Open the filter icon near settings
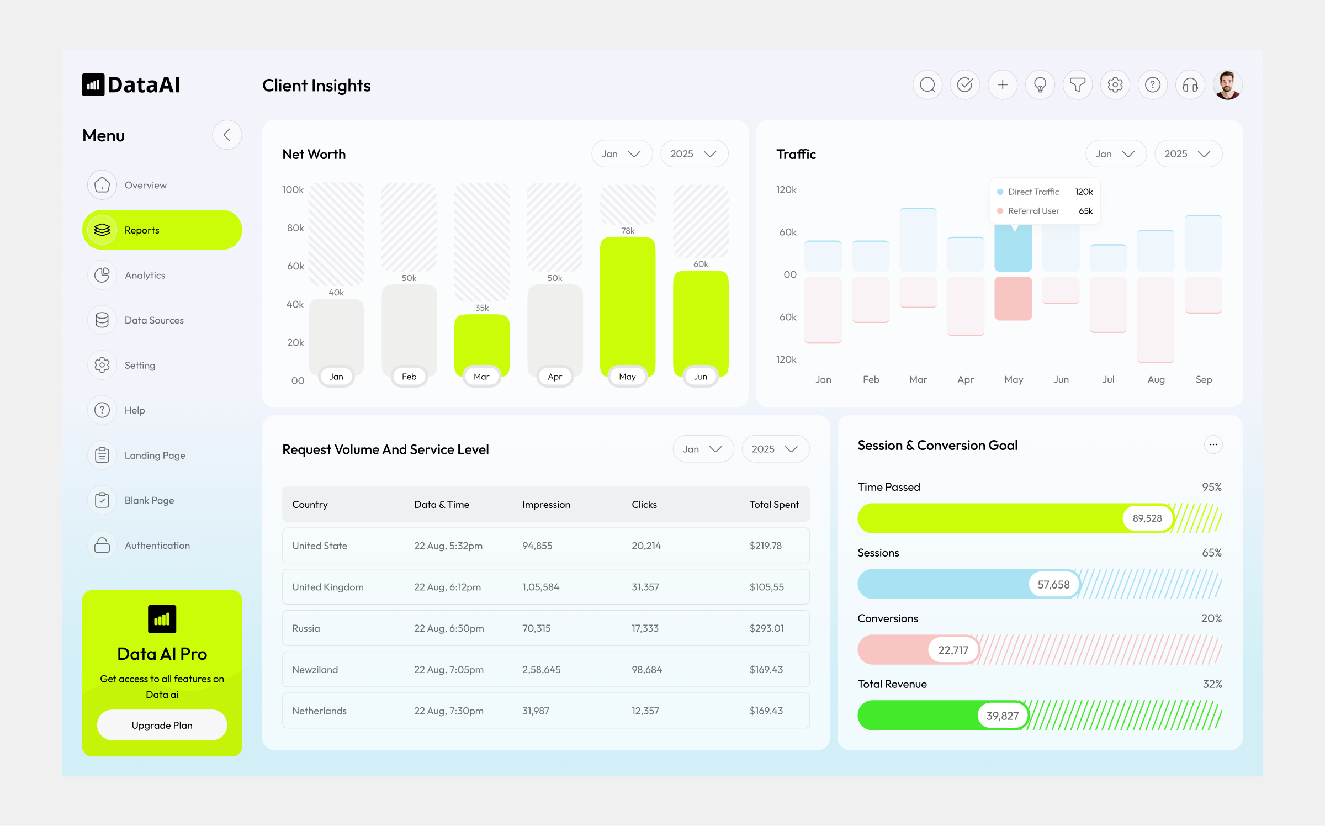 point(1078,84)
